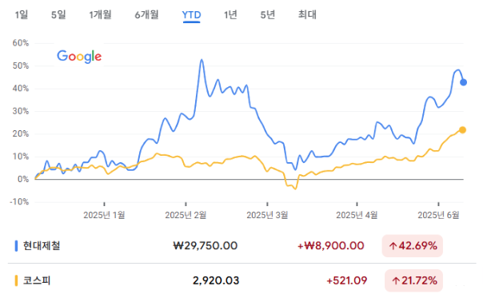487x302 pixels.
Task: Click the 21.72% gain badge
Action: click(x=413, y=280)
